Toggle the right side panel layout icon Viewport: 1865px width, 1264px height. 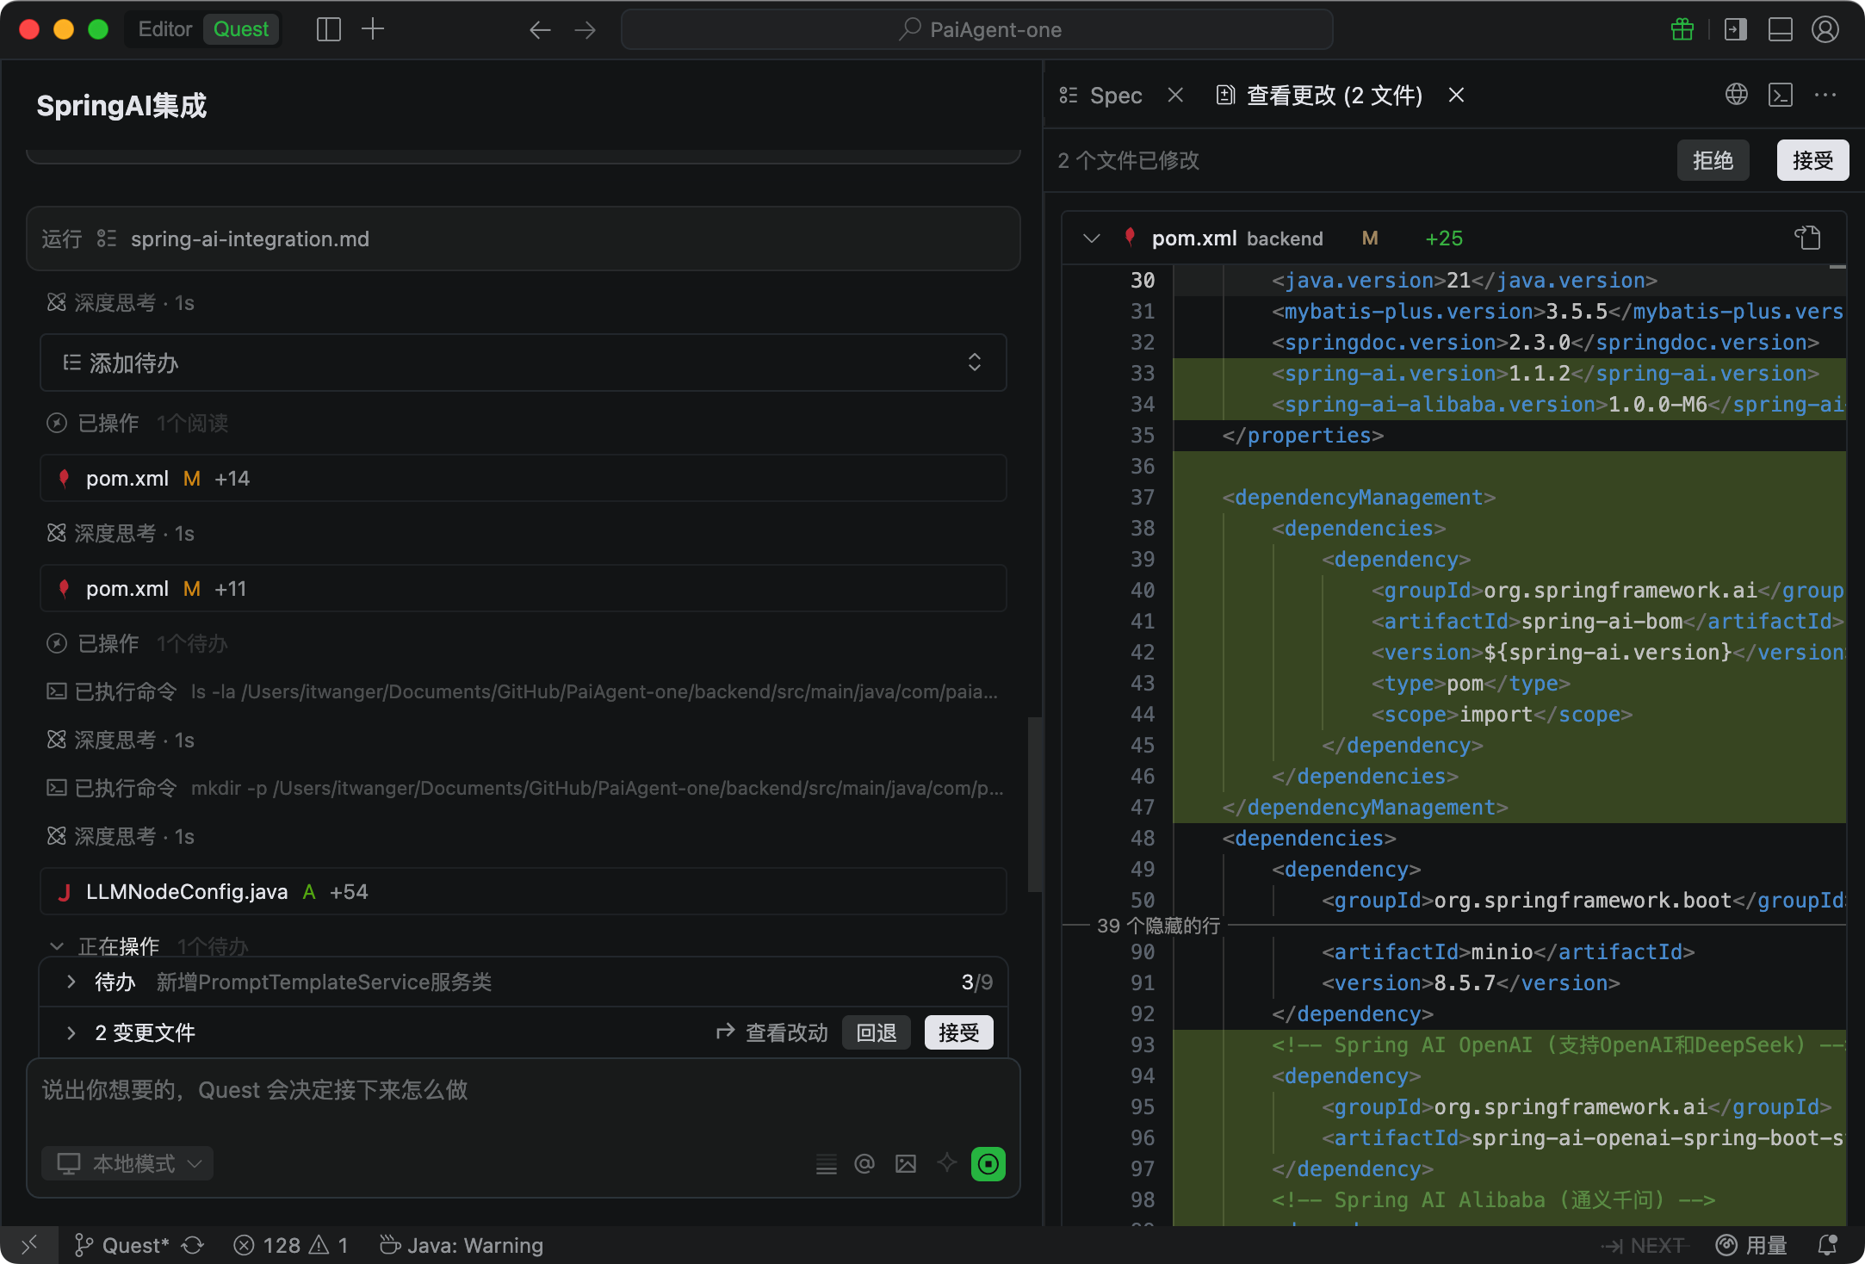click(x=1736, y=29)
